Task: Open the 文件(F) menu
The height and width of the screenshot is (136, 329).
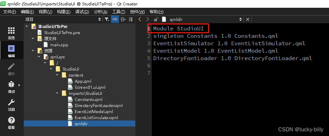Action: pyautogui.click(x=9, y=12)
